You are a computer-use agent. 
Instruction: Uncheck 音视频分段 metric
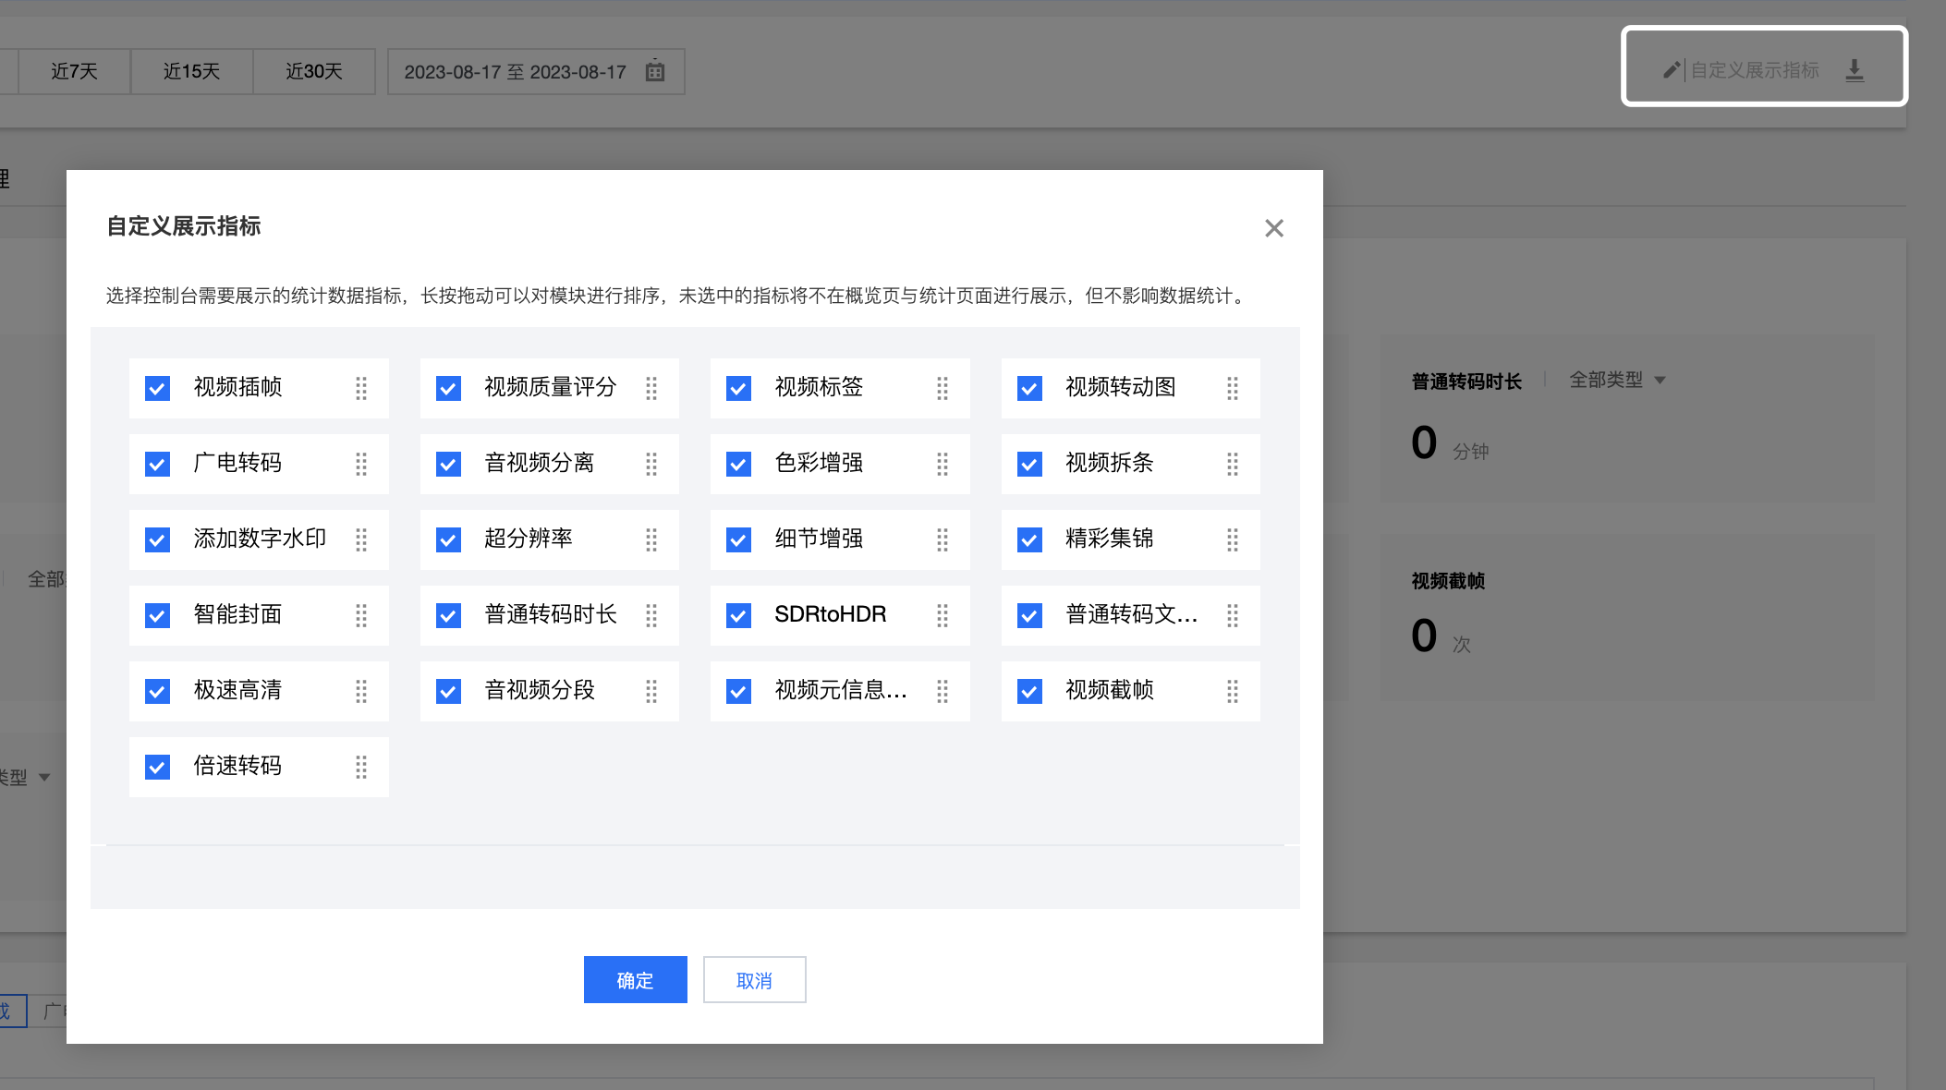(x=448, y=691)
